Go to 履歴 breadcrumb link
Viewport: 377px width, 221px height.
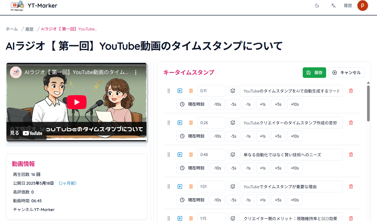29,29
